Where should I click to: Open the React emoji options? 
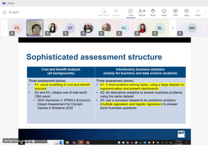point(164,12)
